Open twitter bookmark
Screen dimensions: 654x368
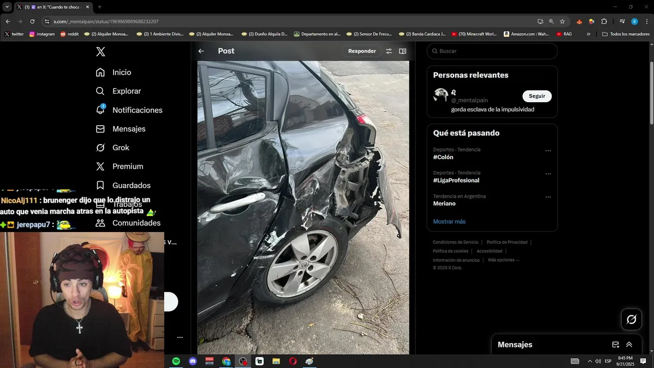14,34
